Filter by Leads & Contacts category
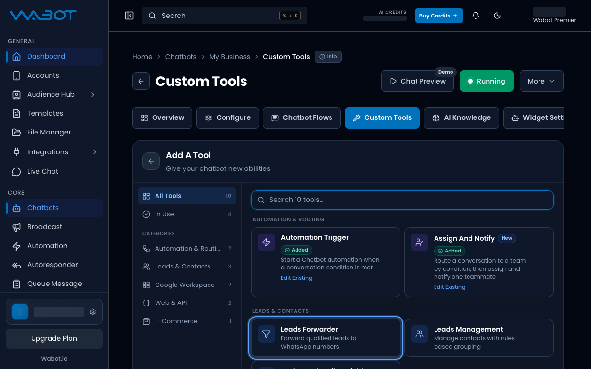Screen dimensions: 591x369 [x=187, y=267]
